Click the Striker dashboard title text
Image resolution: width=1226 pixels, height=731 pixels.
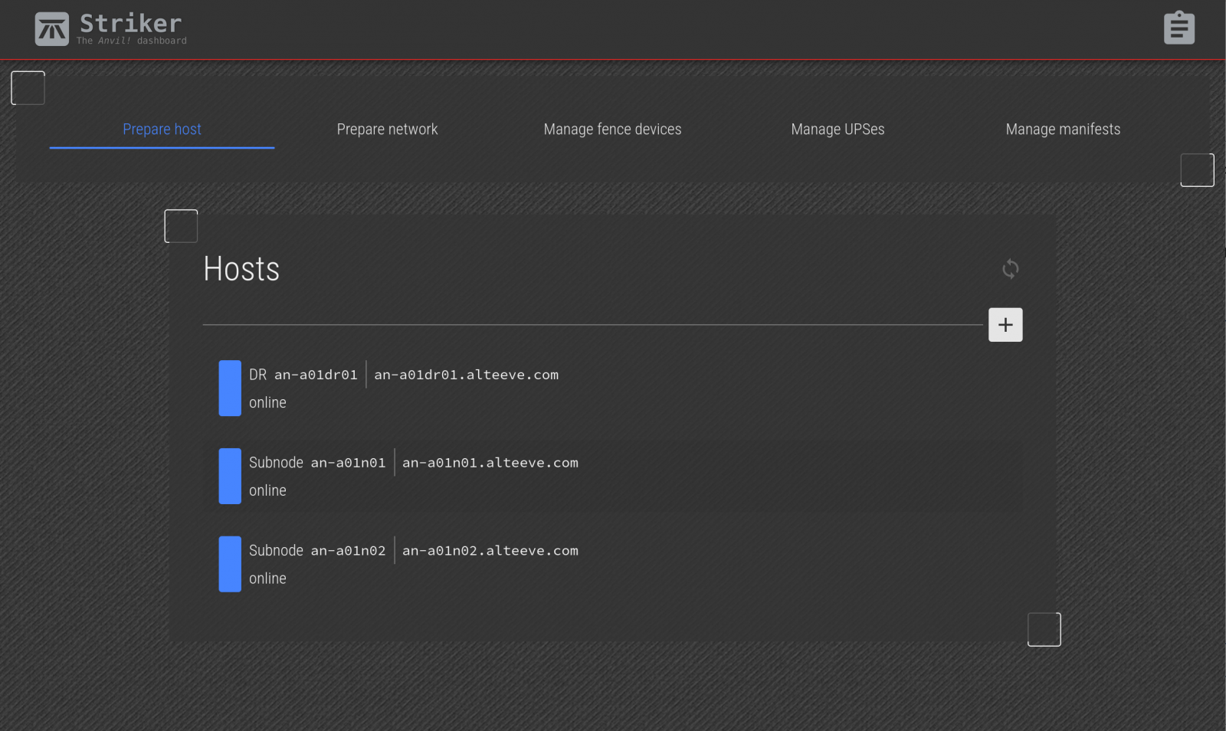131,24
